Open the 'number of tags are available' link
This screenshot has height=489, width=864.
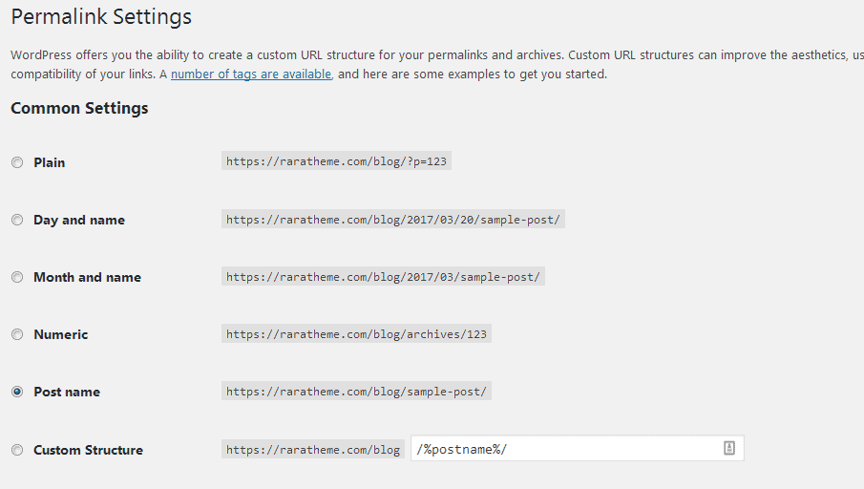251,74
